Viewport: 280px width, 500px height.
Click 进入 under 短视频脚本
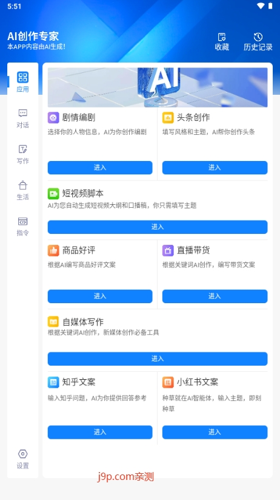click(158, 227)
